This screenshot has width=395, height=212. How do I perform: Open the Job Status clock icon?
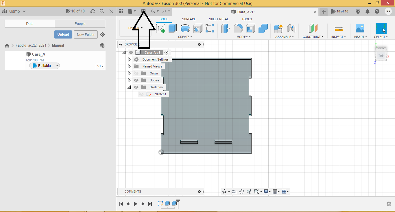pos(358,11)
